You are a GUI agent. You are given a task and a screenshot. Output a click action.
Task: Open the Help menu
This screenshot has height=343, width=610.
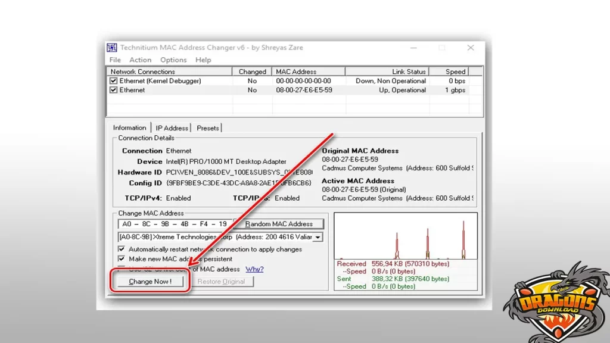point(203,60)
